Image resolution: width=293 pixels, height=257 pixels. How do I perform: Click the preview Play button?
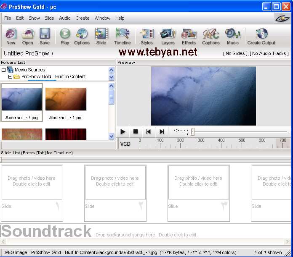click(x=123, y=132)
